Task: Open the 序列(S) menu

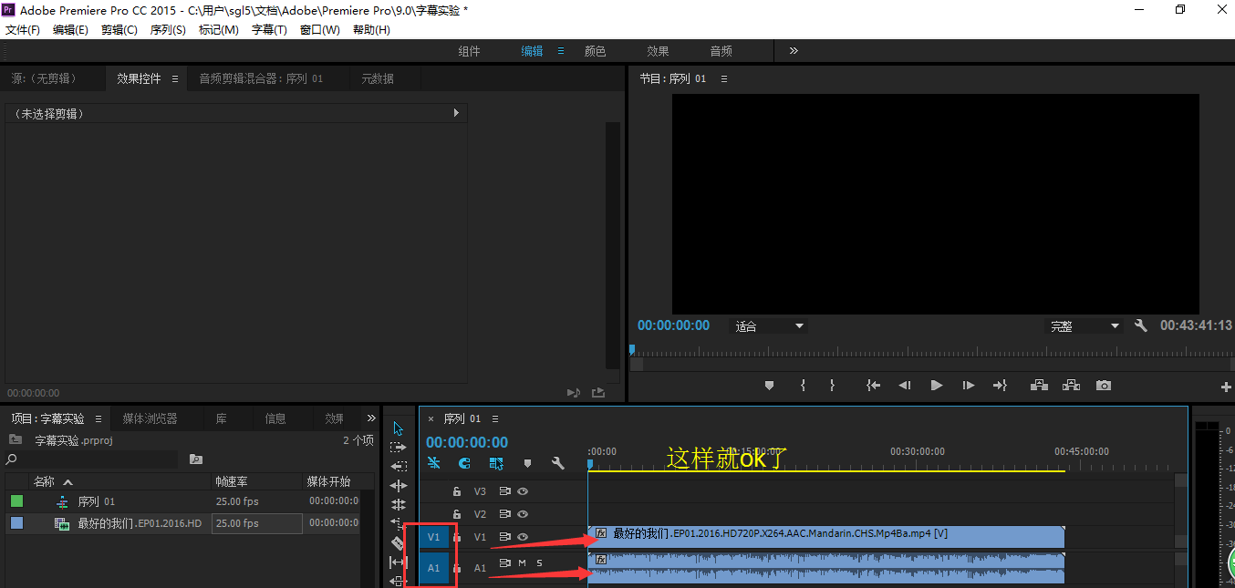Action: click(x=168, y=30)
